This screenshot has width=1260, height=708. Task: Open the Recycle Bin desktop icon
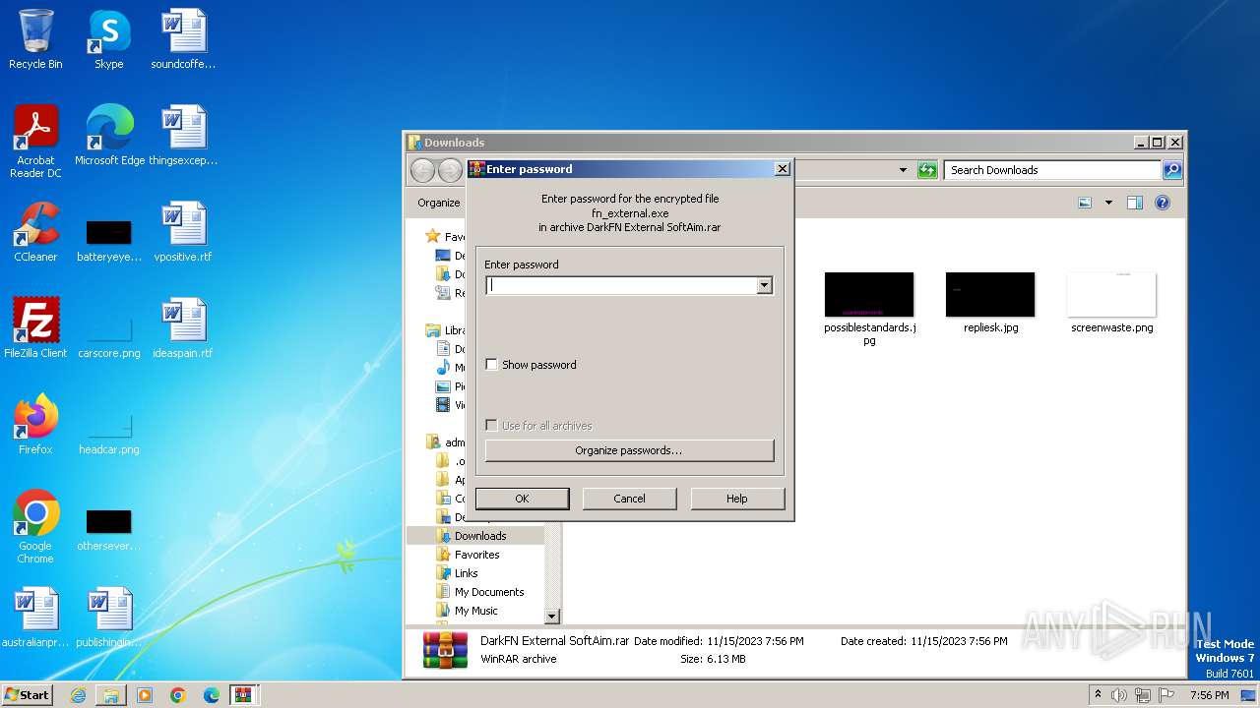pos(35,40)
